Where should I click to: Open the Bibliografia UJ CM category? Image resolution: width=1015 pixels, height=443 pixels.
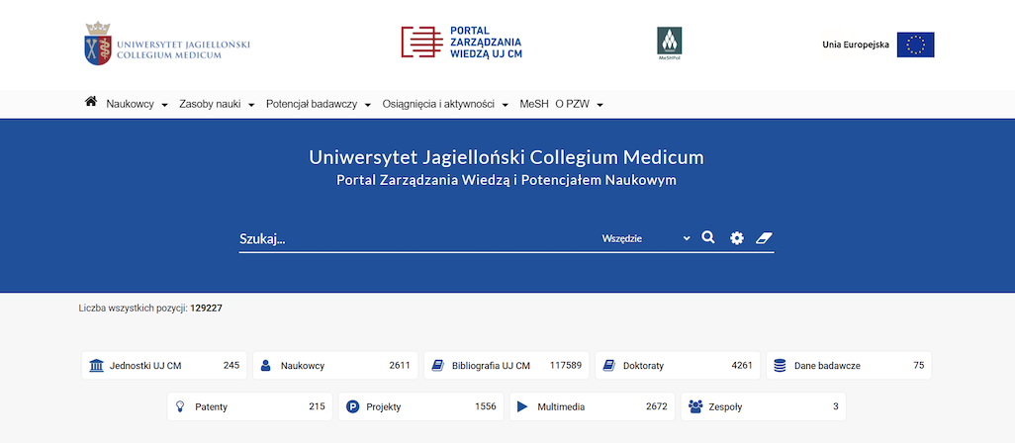pyautogui.click(x=507, y=366)
